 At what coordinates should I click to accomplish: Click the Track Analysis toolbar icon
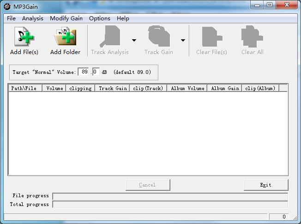110,36
